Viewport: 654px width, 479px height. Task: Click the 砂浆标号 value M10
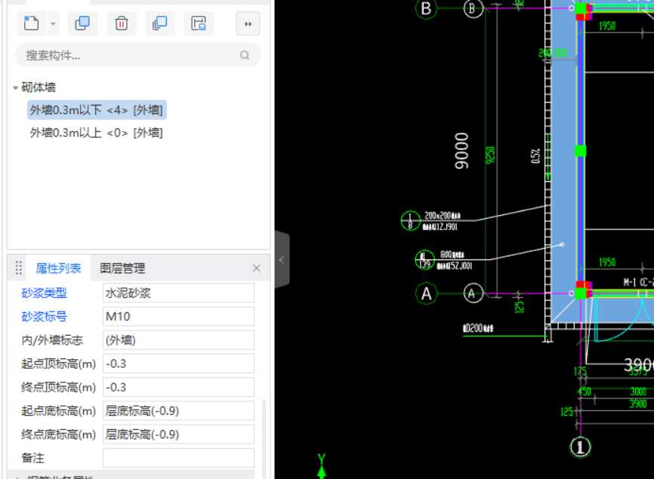pos(178,317)
